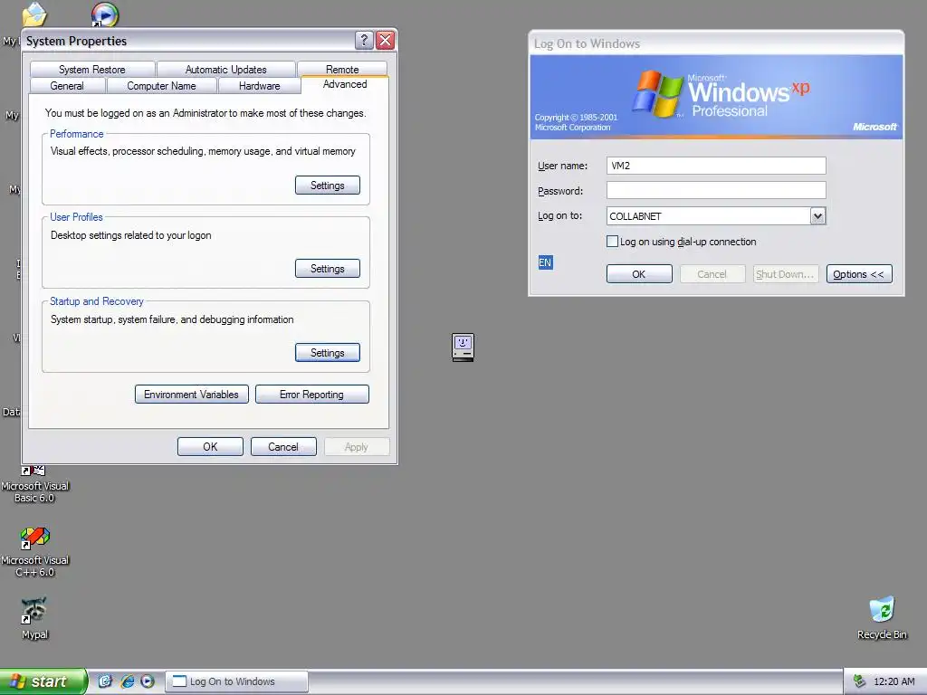Viewport: 927px width, 695px height.
Task: Open the Start menu
Action: (43, 681)
